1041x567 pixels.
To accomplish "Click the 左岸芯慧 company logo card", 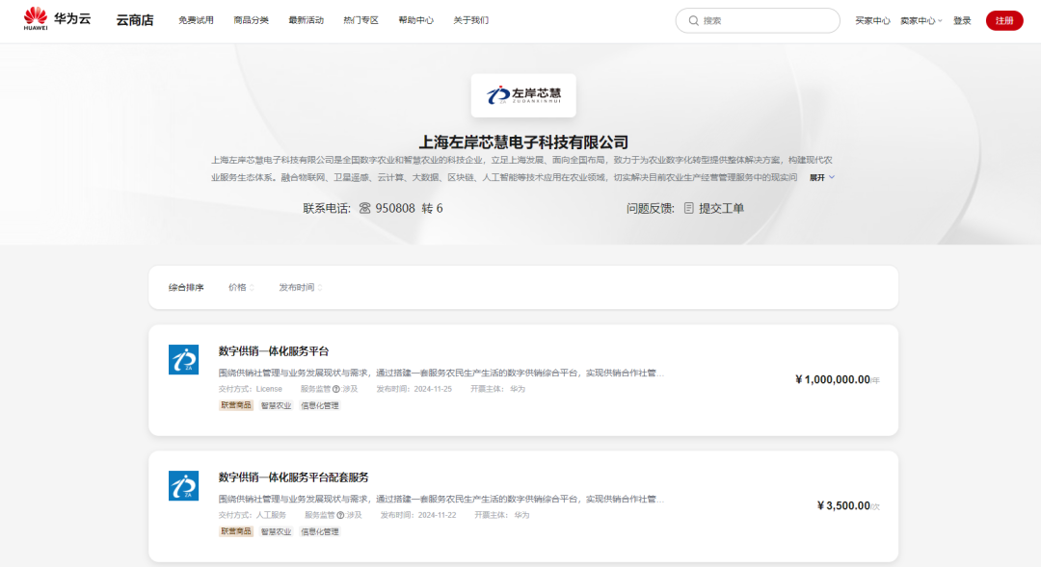I will coord(523,95).
